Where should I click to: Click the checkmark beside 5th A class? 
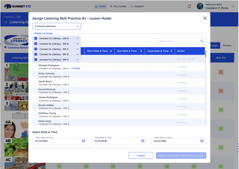[78, 38]
